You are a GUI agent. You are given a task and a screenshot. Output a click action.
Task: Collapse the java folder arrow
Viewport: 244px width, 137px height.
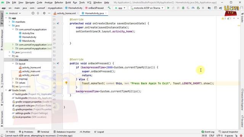click(x=10, y=25)
